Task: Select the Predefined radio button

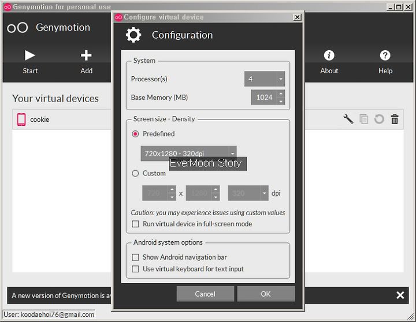Action: point(135,134)
